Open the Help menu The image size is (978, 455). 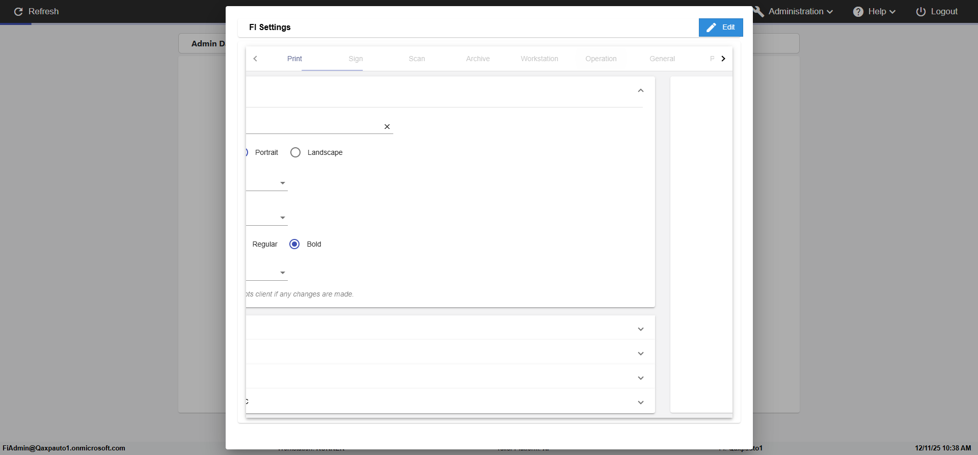pos(874,11)
